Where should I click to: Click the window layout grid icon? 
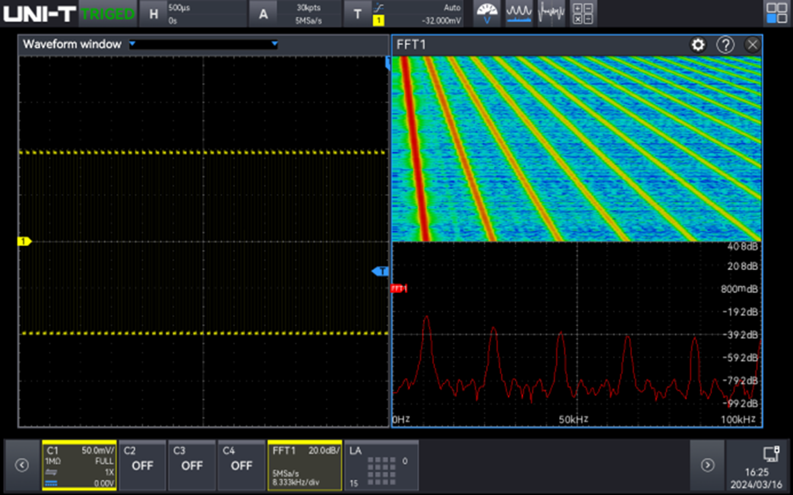[x=777, y=13]
